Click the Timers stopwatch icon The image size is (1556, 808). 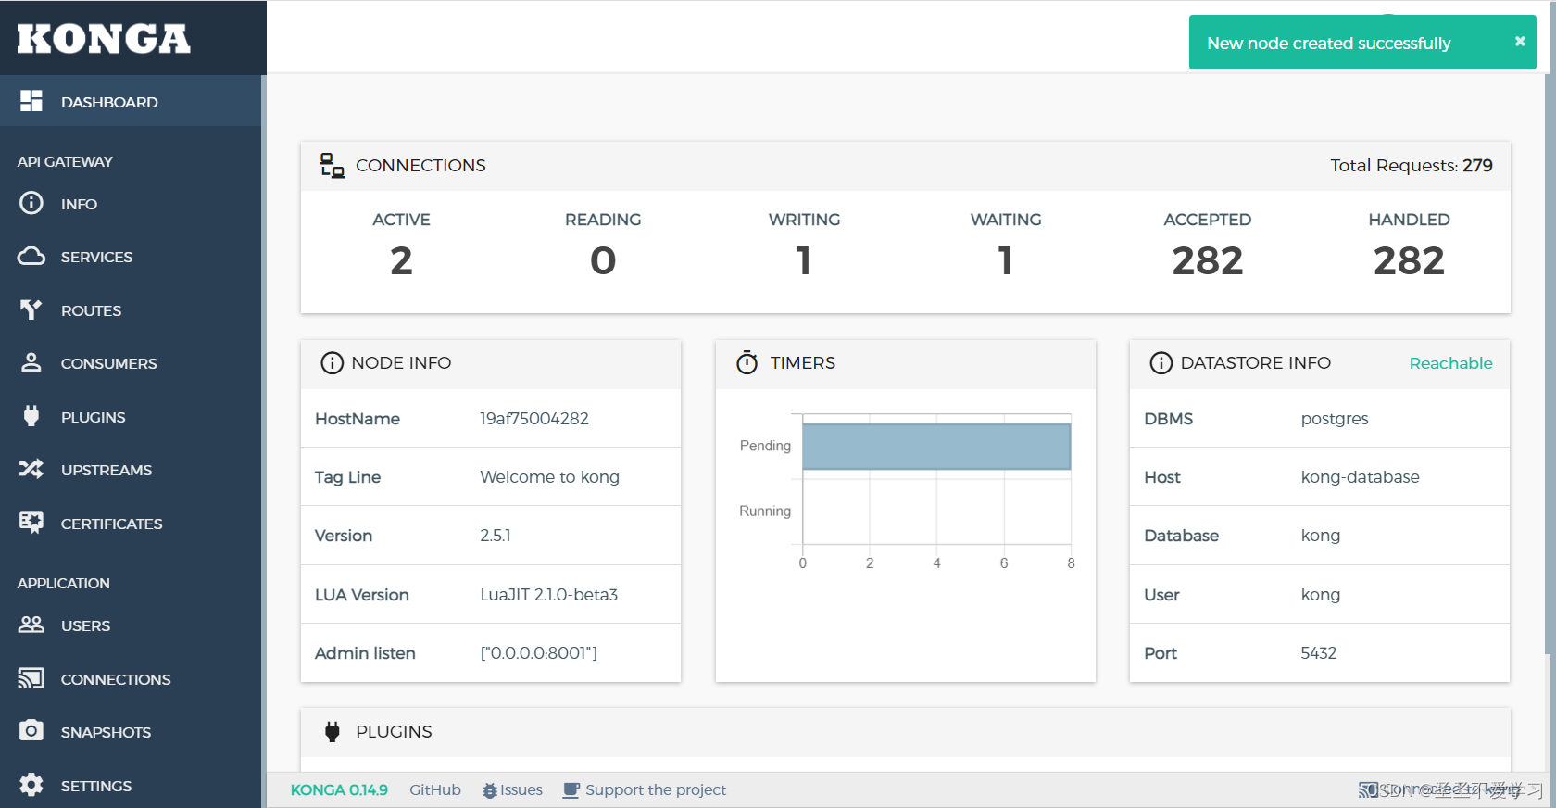tap(747, 362)
